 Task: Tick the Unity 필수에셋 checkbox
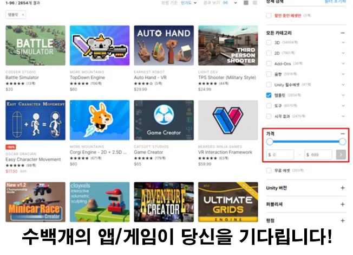coord(269,85)
